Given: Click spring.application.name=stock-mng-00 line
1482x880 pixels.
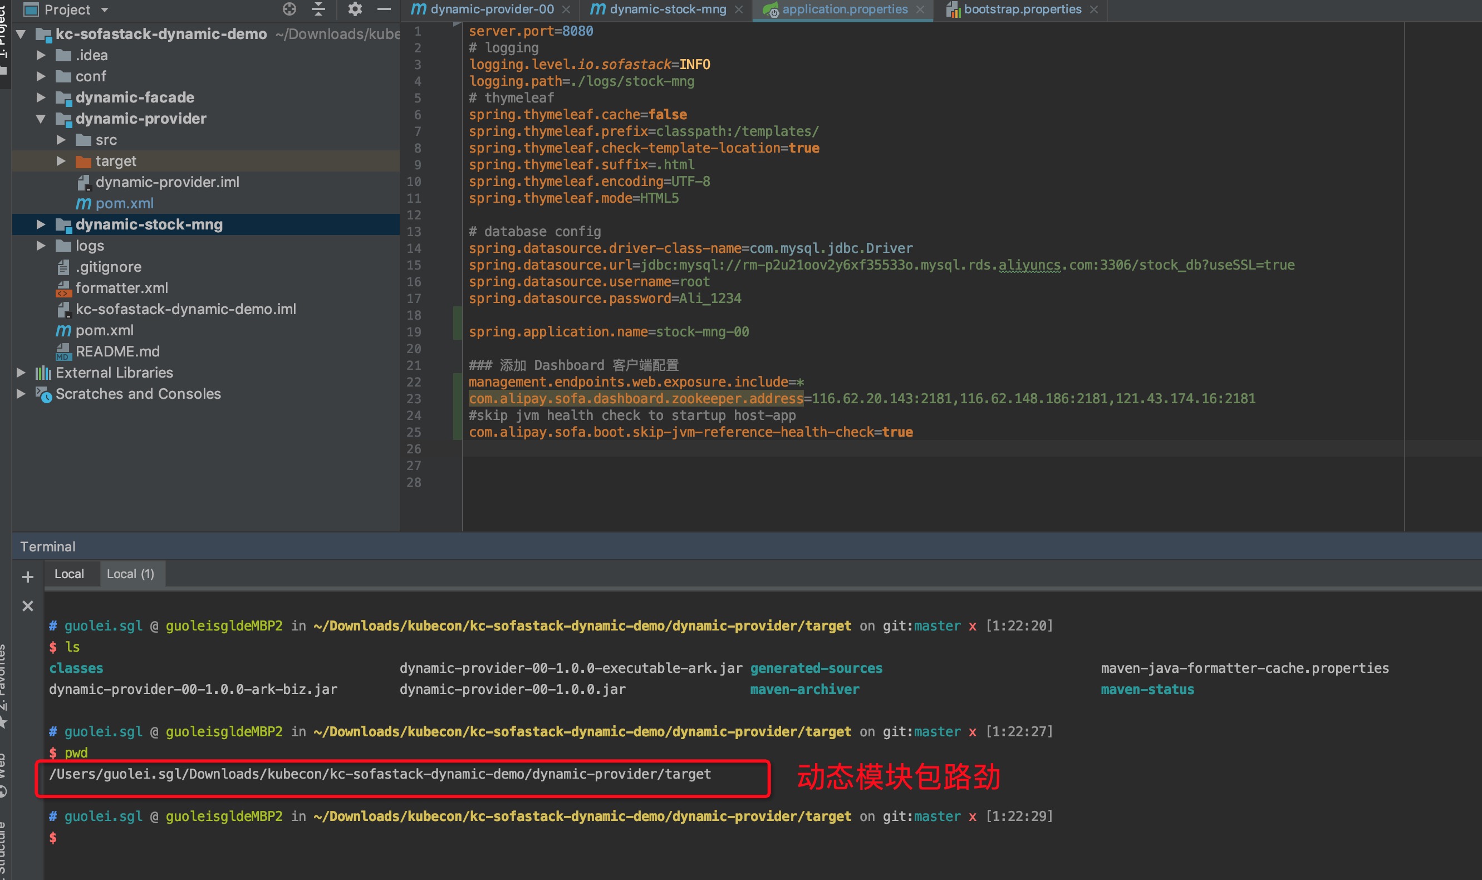Looking at the screenshot, I should pyautogui.click(x=608, y=331).
